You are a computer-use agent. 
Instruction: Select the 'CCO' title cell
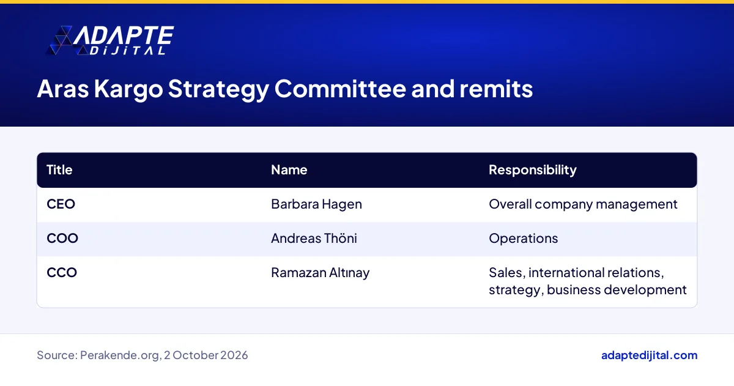click(x=62, y=273)
